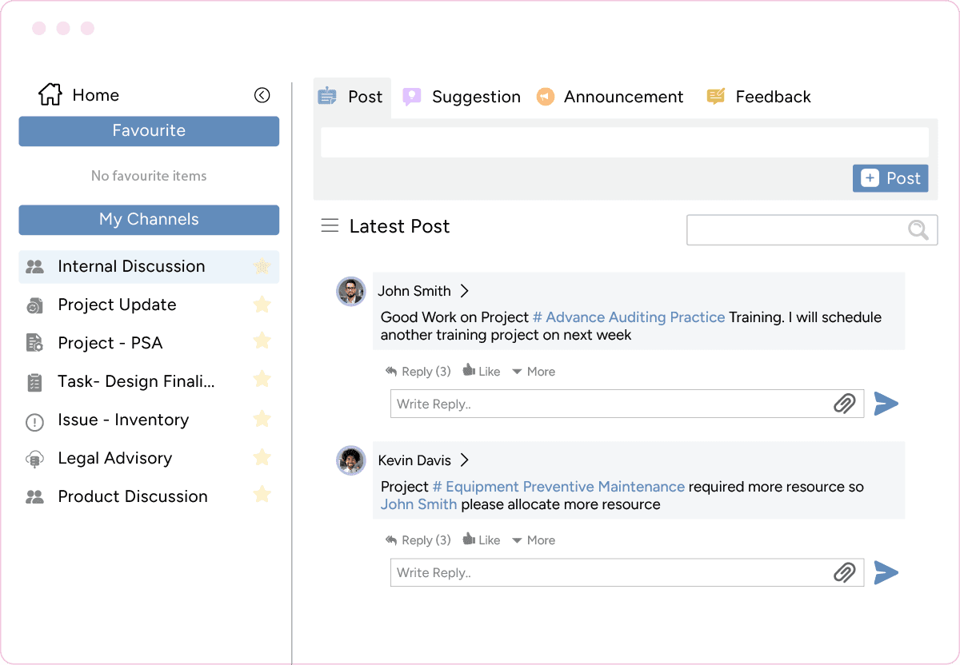
Task: Send the reply under Kevin Davis's post
Action: 886,572
